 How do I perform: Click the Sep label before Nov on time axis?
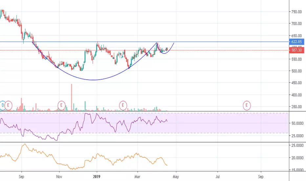[x=21, y=177]
